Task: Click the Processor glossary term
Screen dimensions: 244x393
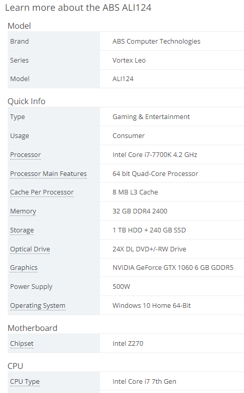Action: point(25,154)
